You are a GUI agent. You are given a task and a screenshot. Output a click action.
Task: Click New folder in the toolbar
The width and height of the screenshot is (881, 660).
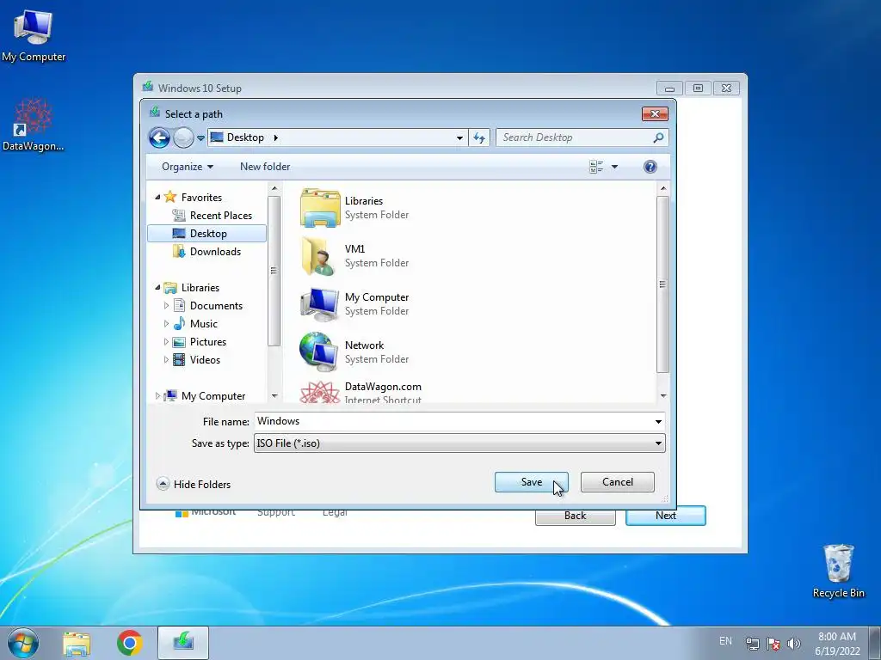coord(265,167)
